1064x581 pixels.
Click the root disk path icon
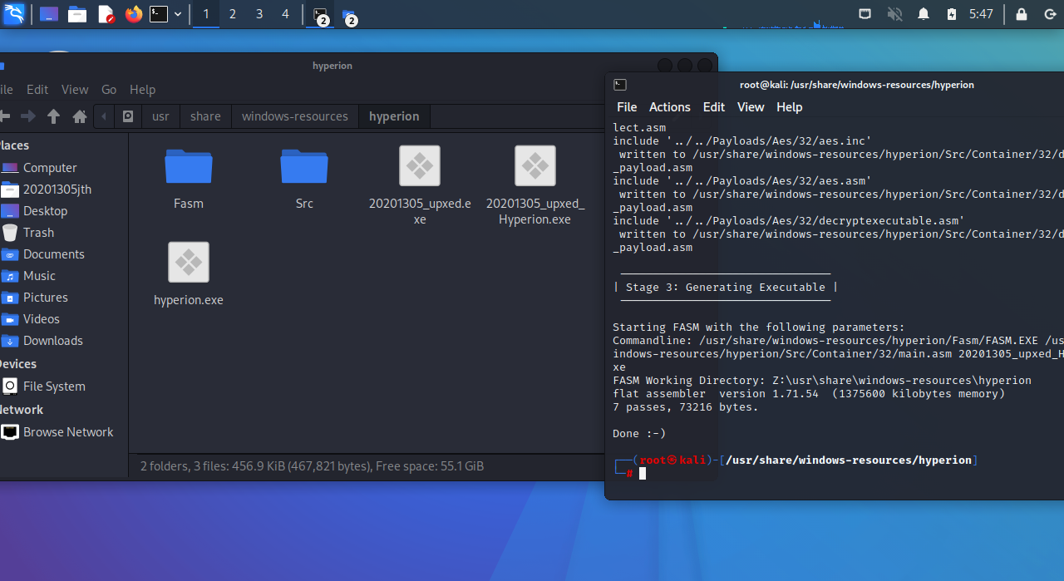(x=128, y=116)
